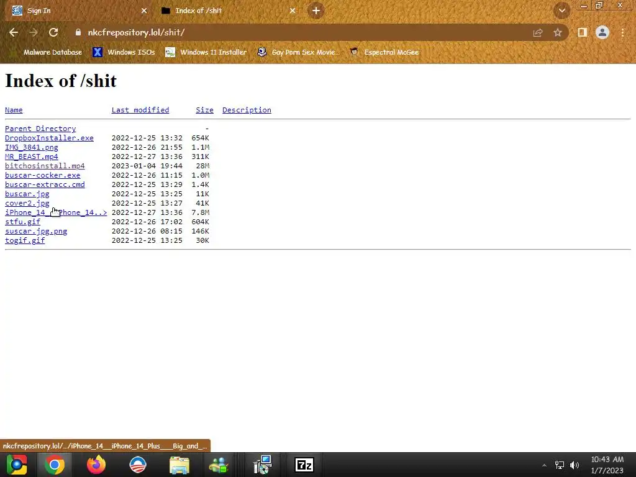
Task: Reload the page with the refresh icon
Action: (x=53, y=32)
